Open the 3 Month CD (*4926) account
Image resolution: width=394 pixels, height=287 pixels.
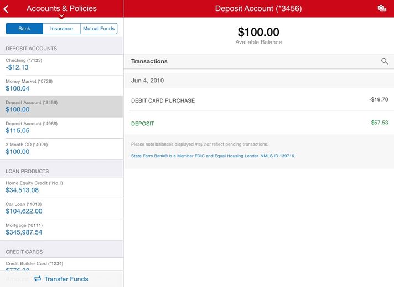coord(61,148)
